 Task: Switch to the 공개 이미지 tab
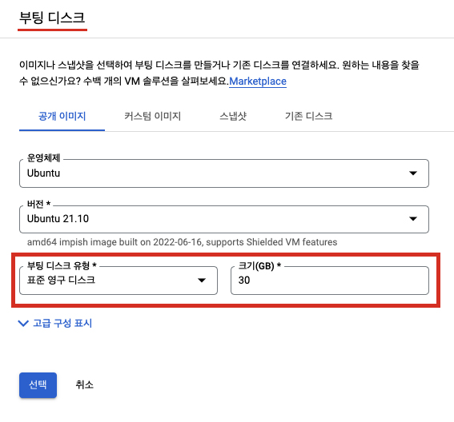click(x=62, y=116)
